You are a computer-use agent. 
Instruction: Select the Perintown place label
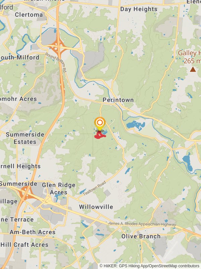(118, 100)
